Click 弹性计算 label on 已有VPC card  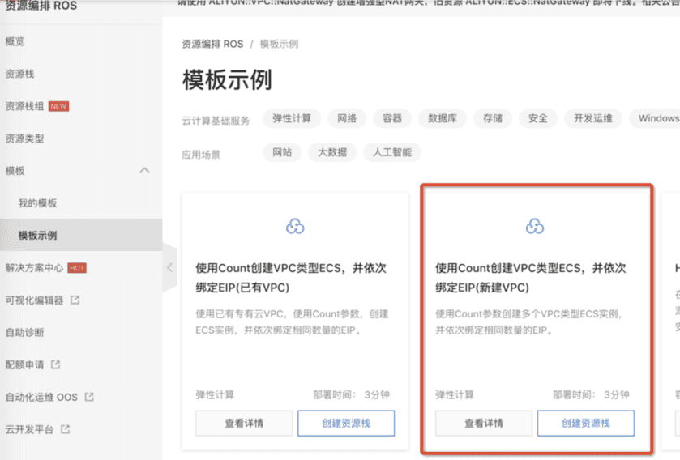(215, 395)
